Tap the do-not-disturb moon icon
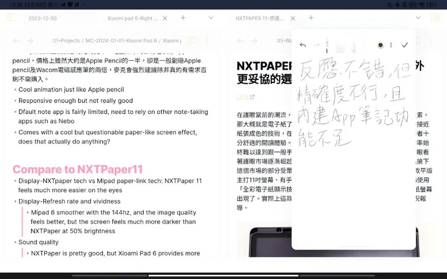This screenshot has height=279, width=447. [390, 5]
